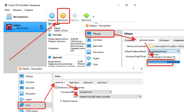Choose Из основной в гостевую ОС option
The height and width of the screenshot is (112, 184).
pos(162,57)
